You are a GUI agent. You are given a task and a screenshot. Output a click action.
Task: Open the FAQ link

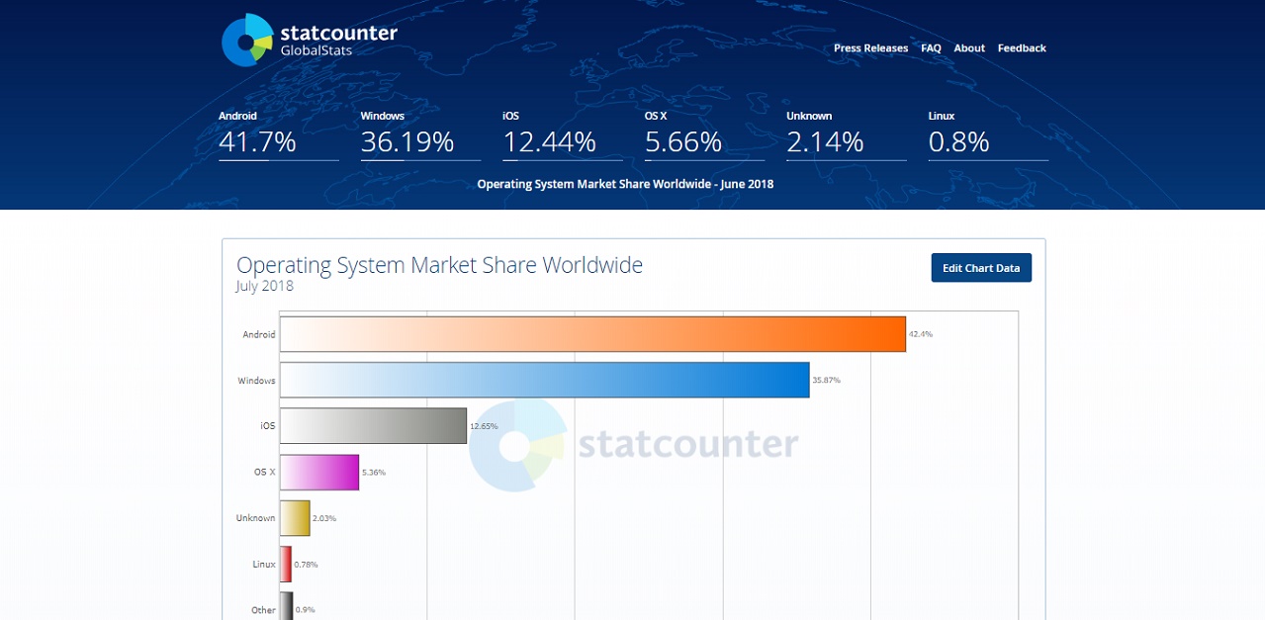click(x=931, y=48)
